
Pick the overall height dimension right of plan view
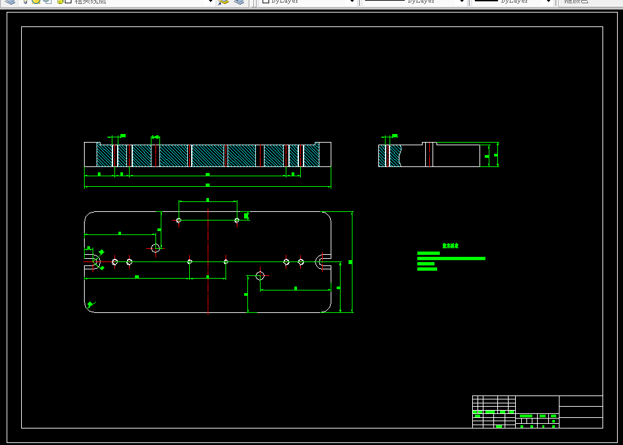coord(352,262)
